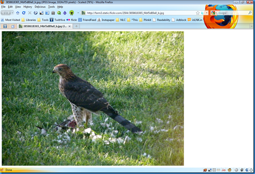255x174 pixels.
Task: Open the Delicious menu
Action: point(40,7)
